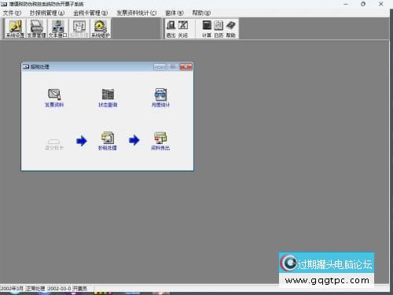Click the grayed-out toolbar icon beside 系统维护
This screenshot has height=295, width=393.
79,28
